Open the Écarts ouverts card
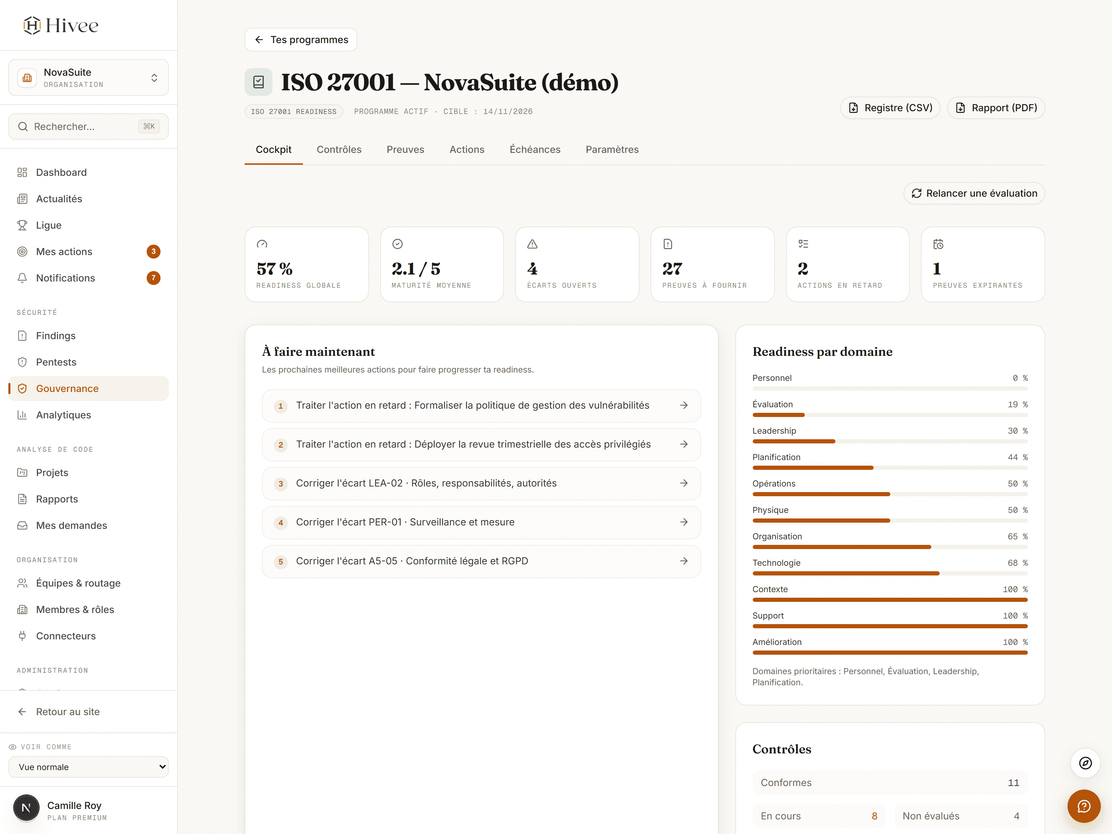 coord(577,264)
